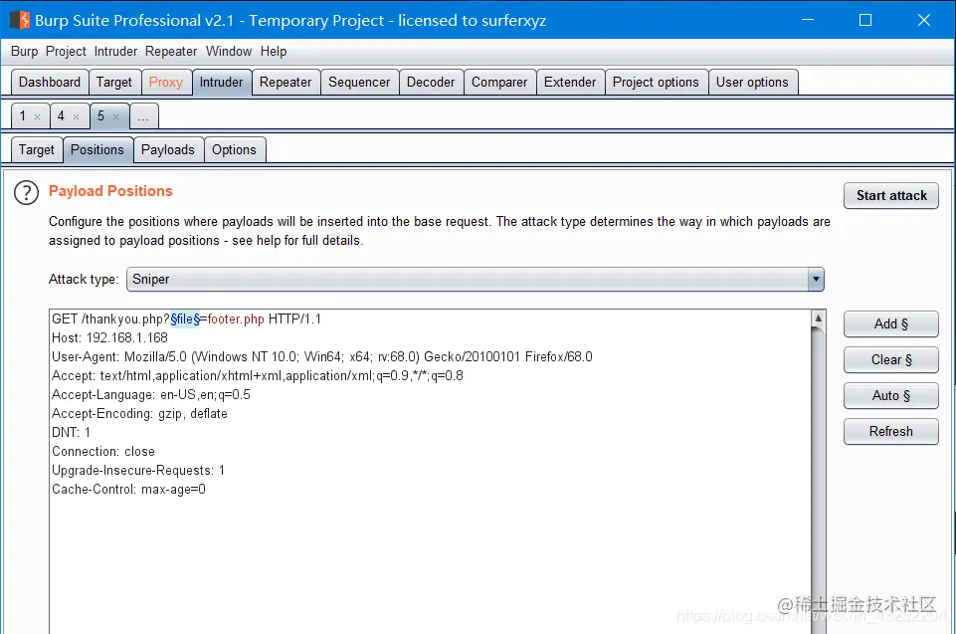Screen dimensions: 956x634
Task: Open the Intruder menu
Action: [x=115, y=51]
